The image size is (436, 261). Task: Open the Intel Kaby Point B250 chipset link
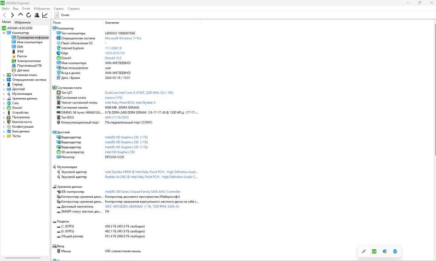tap(130, 102)
